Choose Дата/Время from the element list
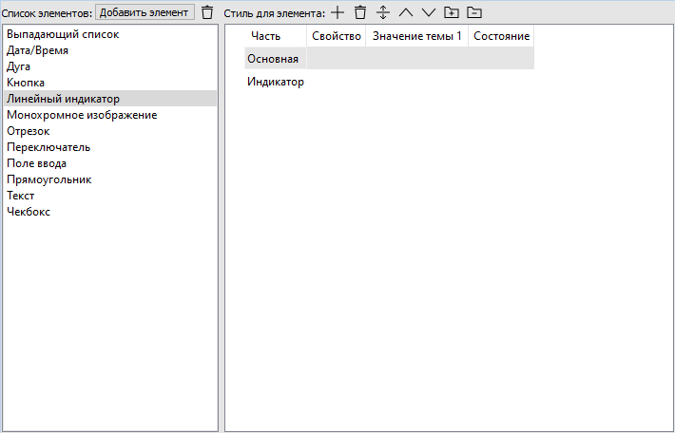Screen dimensions: 675x433 tap(37, 50)
